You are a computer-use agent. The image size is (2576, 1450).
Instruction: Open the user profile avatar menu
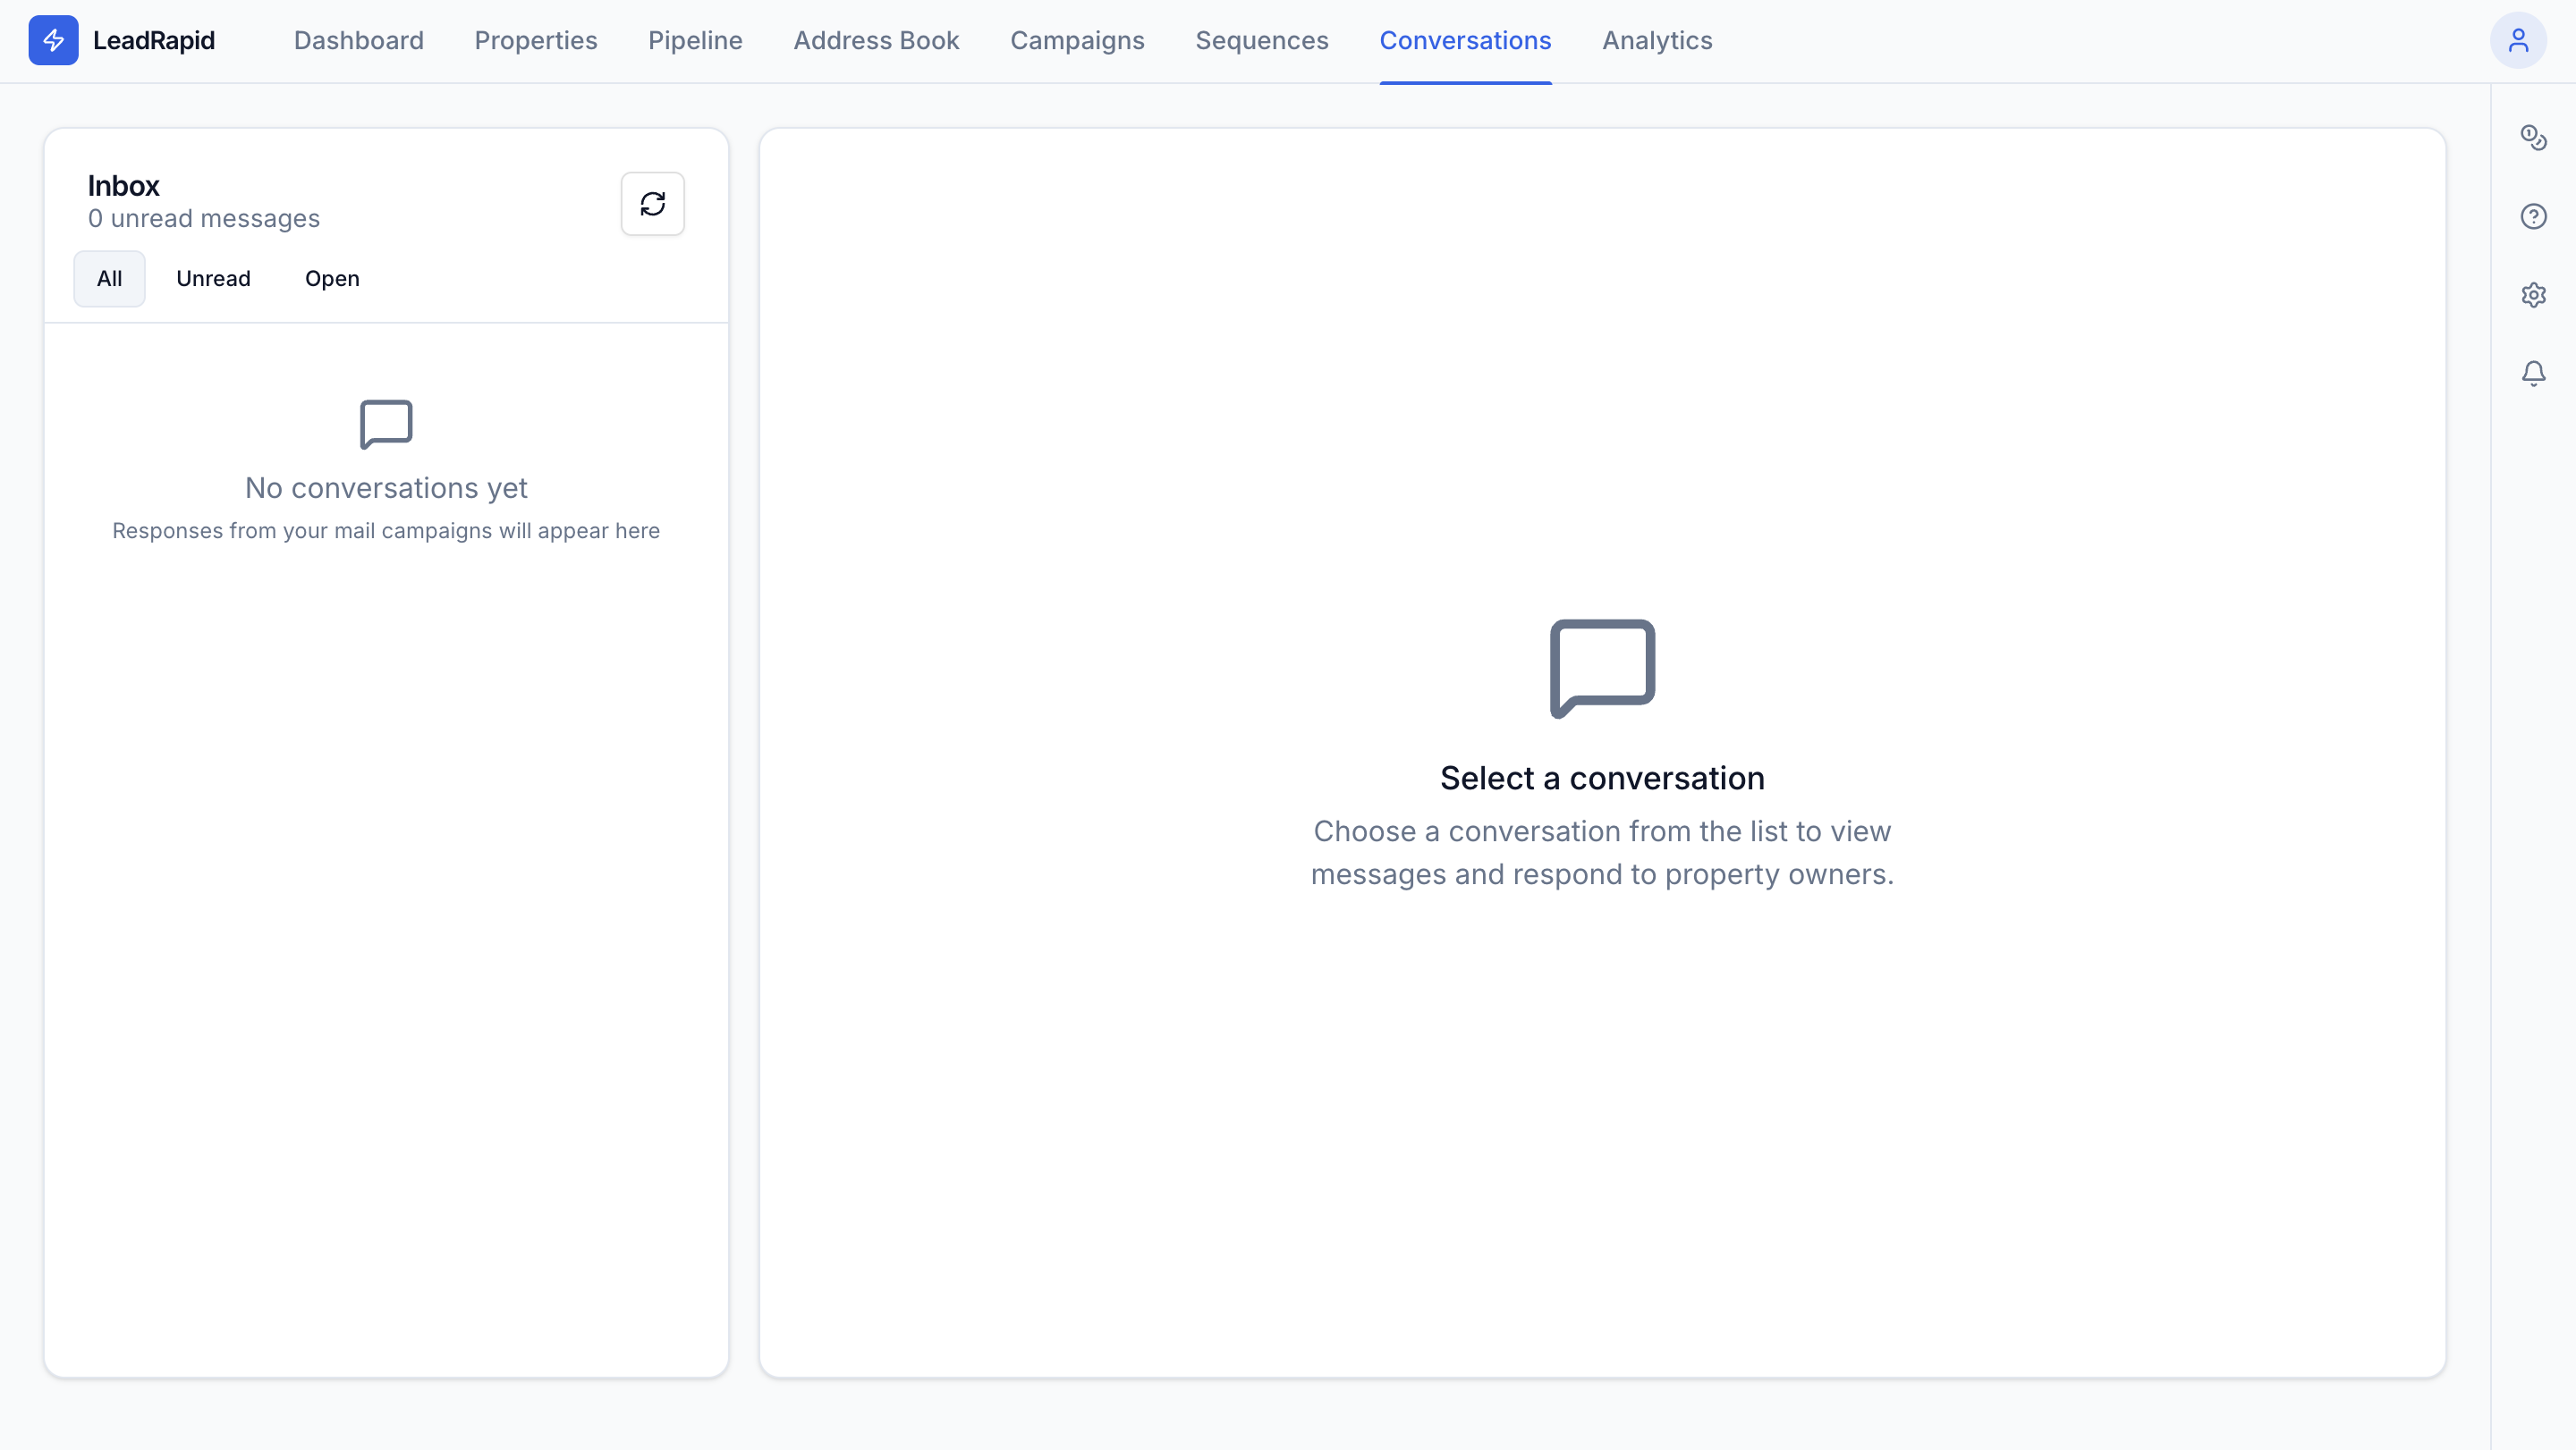point(2519,40)
